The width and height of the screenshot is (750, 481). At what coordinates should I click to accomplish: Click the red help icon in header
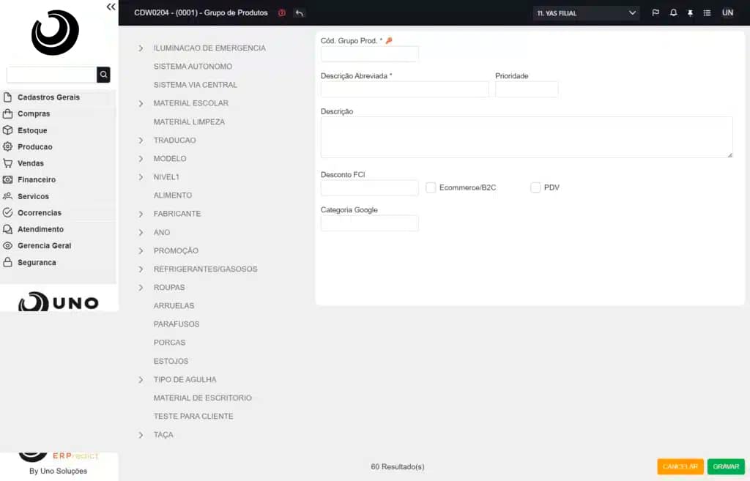coord(282,13)
